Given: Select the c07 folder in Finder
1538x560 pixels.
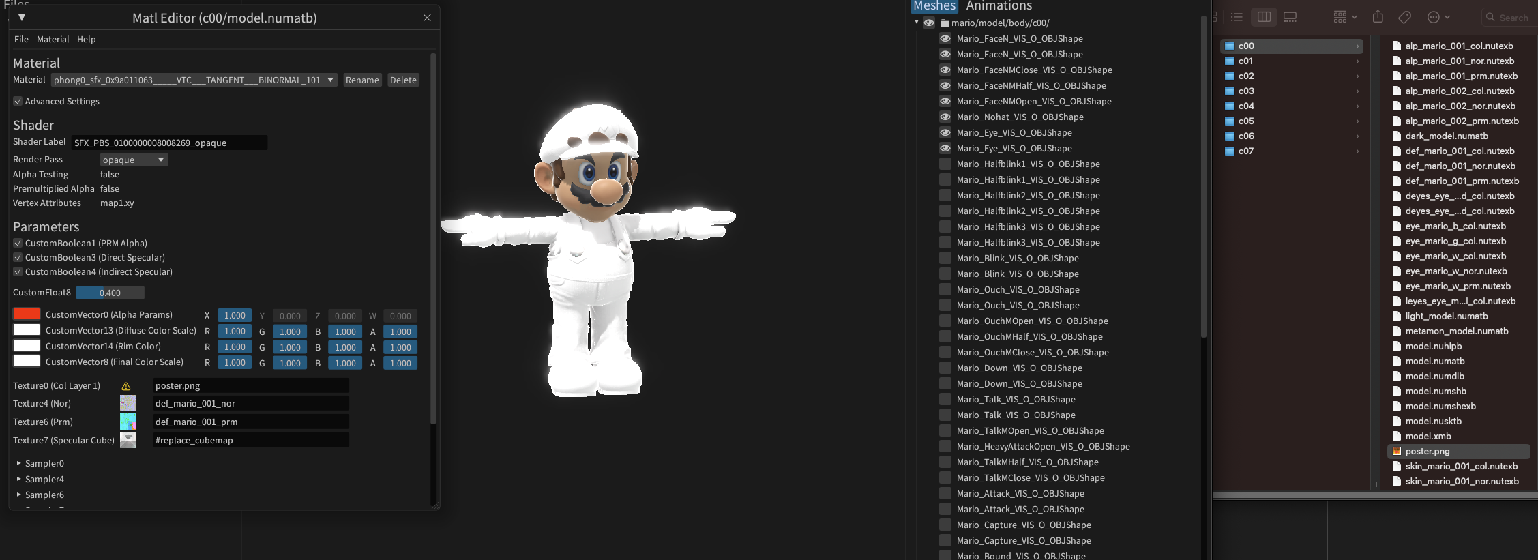Looking at the screenshot, I should (x=1291, y=151).
